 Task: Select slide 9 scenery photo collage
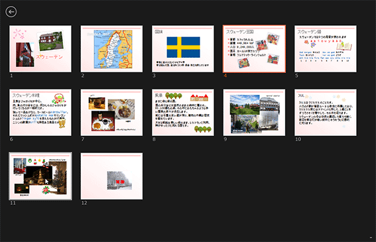pyautogui.click(x=254, y=113)
